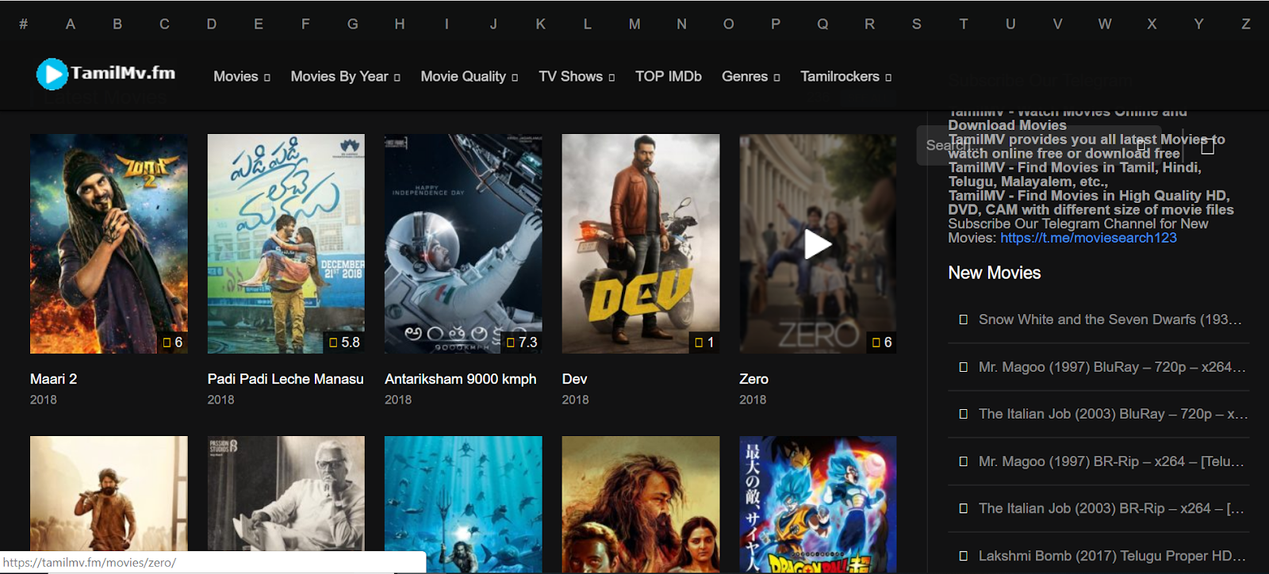1269x574 pixels.
Task: Open the Padi Padi Leche Manasu title link
Action: pyautogui.click(x=286, y=379)
